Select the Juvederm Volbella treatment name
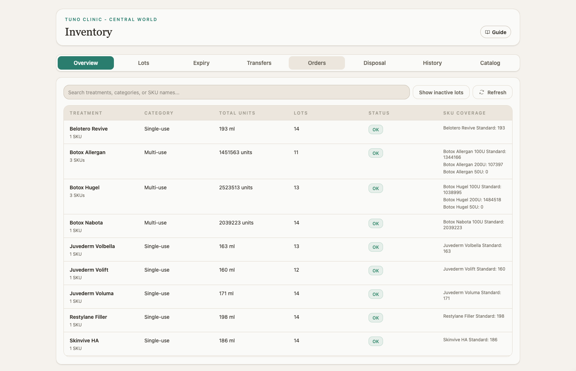 pos(92,246)
